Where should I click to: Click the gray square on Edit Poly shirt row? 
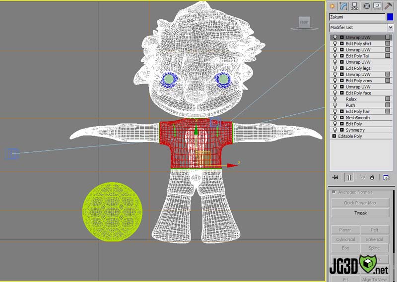pos(388,43)
